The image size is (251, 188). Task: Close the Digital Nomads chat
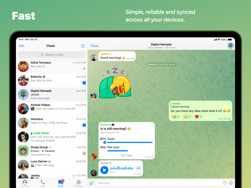[x=94, y=46]
